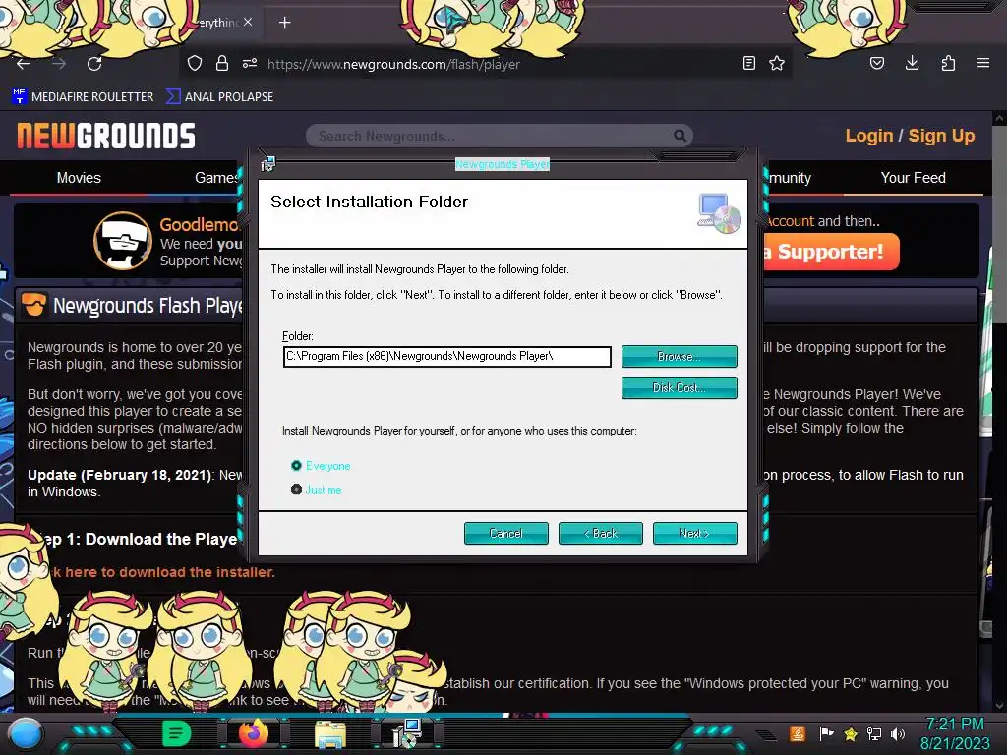Open site permissions icon in address bar
This screenshot has height=755, width=1007.
[x=250, y=64]
